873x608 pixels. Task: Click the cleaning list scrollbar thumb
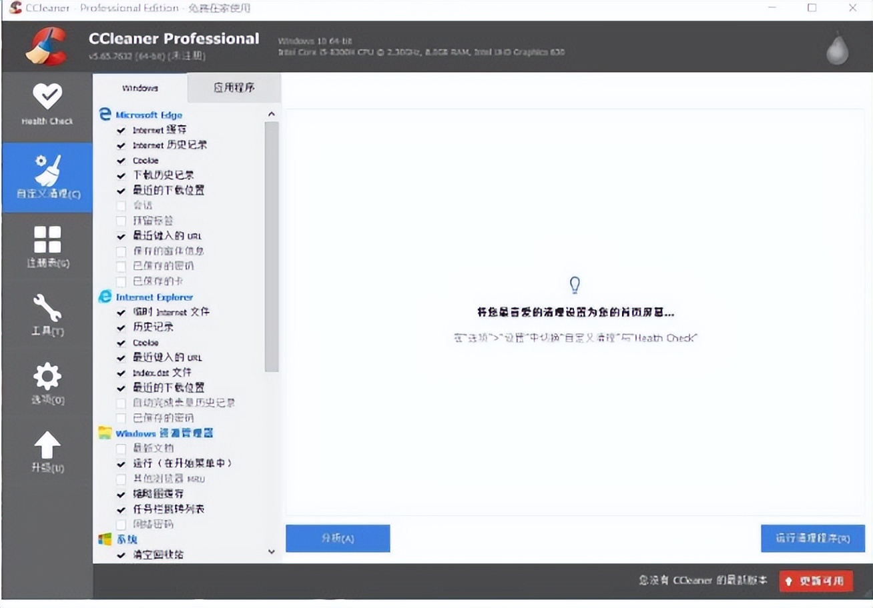tap(271, 247)
